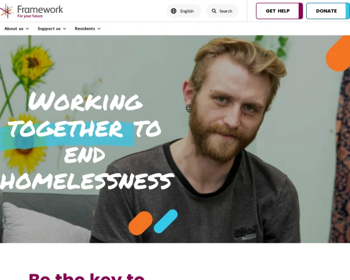The height and width of the screenshot is (280, 350).
Task: Open the English language selector
Action: [x=184, y=11]
